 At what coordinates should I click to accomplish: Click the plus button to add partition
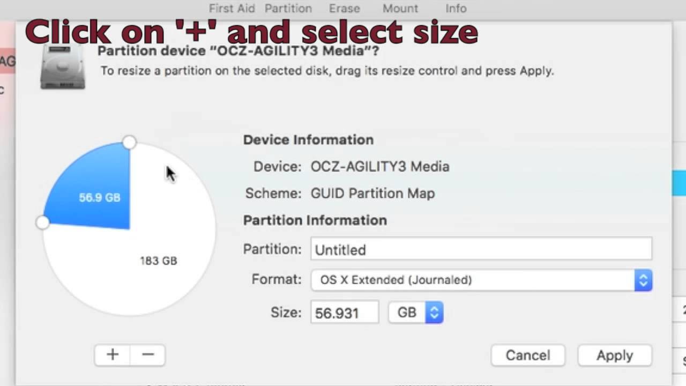pos(113,354)
